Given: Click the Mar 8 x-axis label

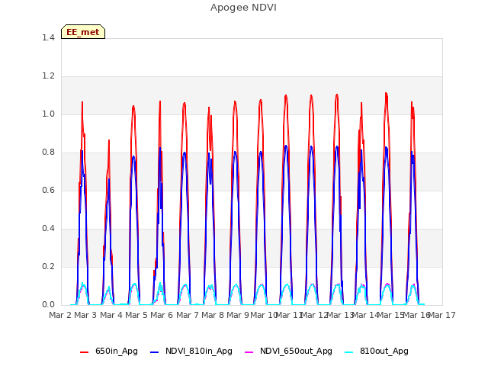Looking at the screenshot, I should click(213, 315).
